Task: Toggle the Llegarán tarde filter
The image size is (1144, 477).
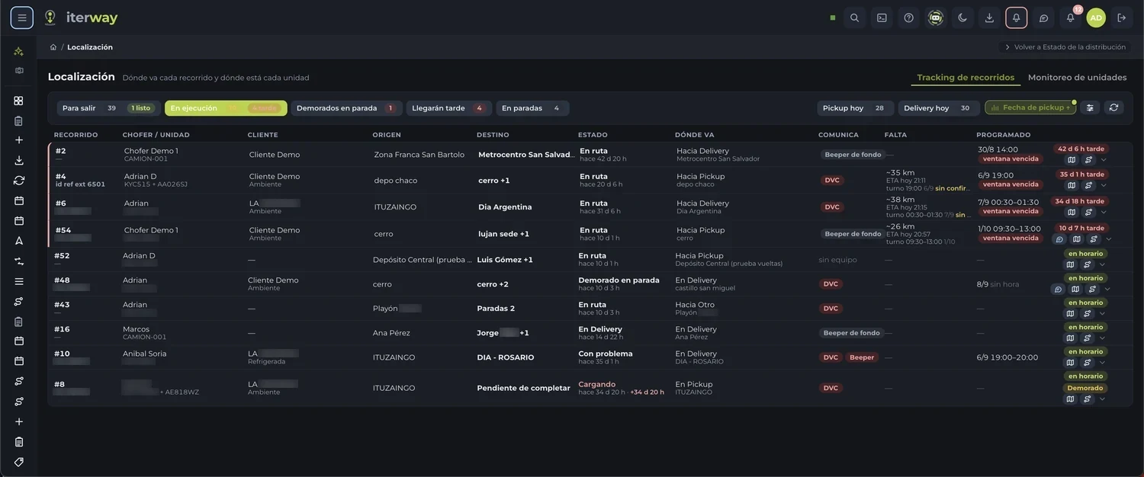Action: click(x=448, y=108)
